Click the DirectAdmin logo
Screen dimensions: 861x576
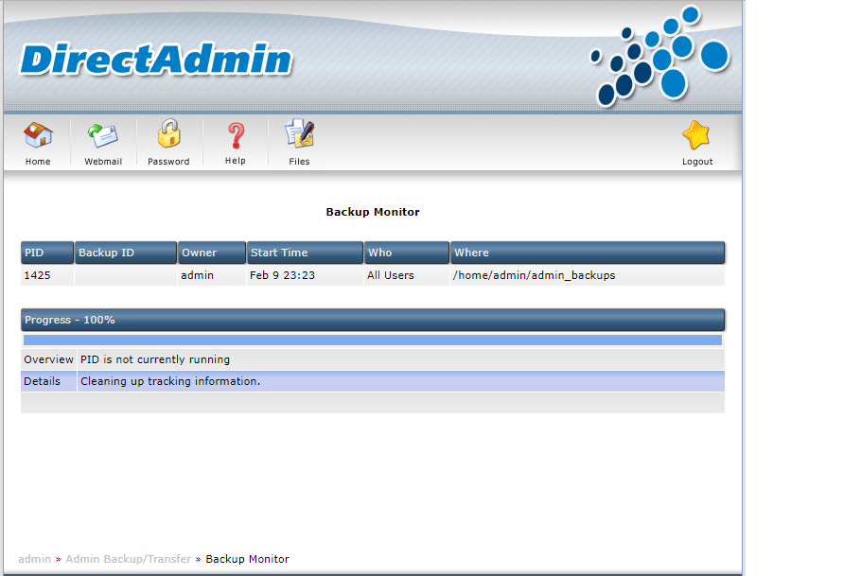point(156,60)
